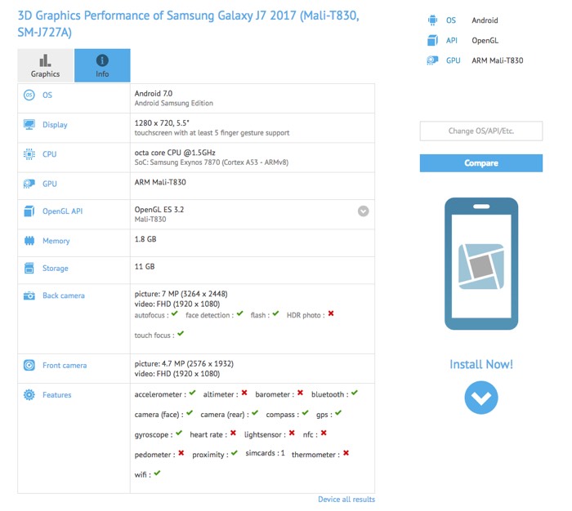The height and width of the screenshot is (511, 572).
Task: Click the Features gear icon
Action: coord(29,395)
